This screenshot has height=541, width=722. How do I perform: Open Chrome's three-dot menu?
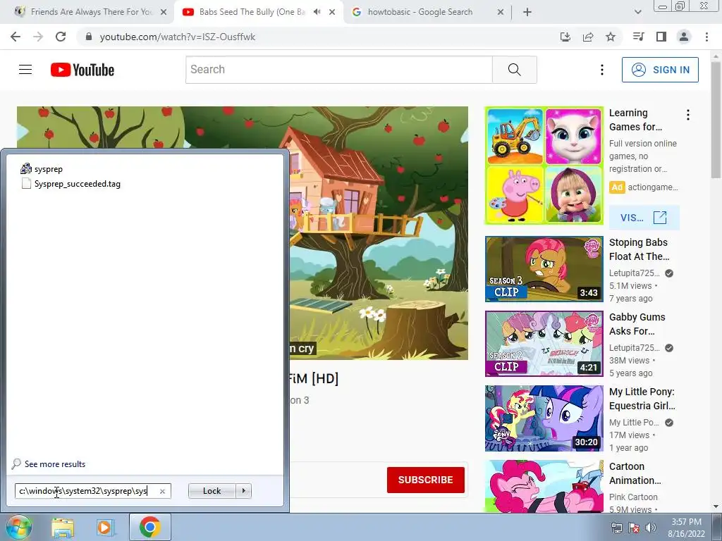coord(706,37)
